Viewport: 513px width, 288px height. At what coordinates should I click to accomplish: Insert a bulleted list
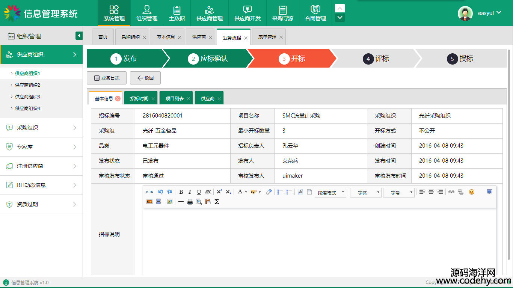pos(289,192)
